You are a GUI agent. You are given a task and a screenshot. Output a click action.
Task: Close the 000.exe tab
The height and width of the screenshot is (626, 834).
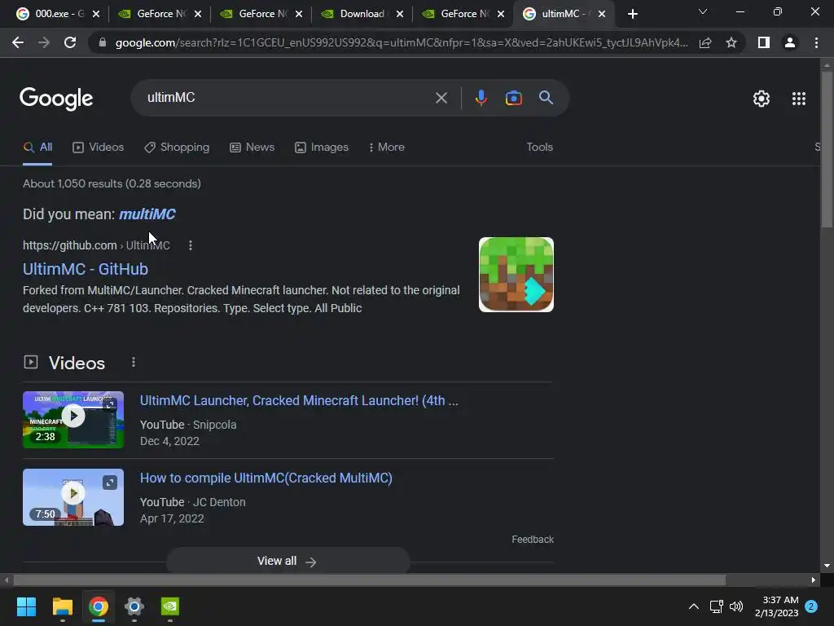point(96,15)
